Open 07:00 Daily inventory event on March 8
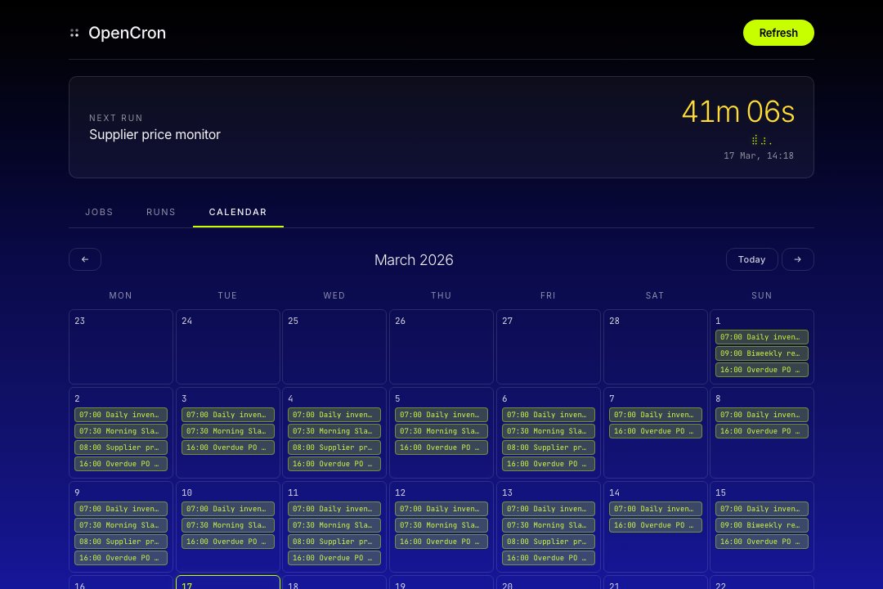This screenshot has height=589, width=883. pyautogui.click(x=762, y=415)
